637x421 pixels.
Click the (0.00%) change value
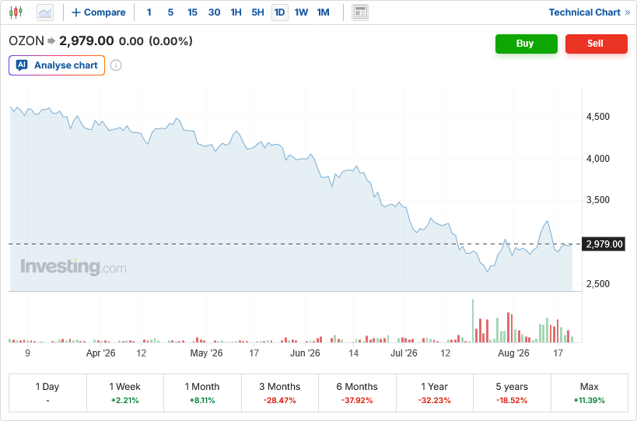click(170, 41)
